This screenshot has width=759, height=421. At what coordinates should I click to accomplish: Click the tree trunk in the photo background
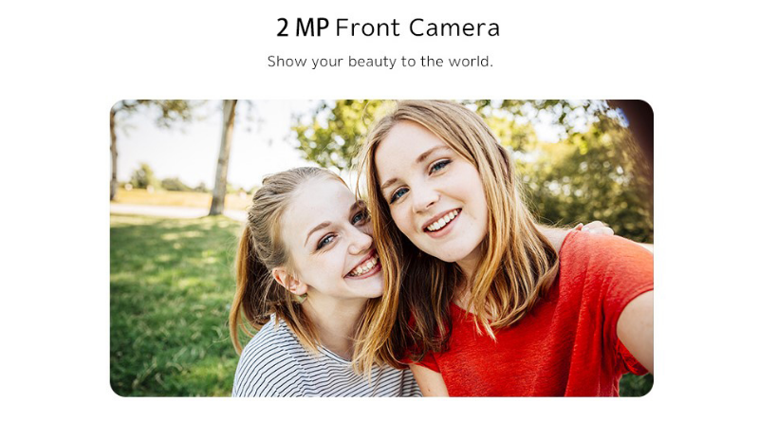click(223, 157)
